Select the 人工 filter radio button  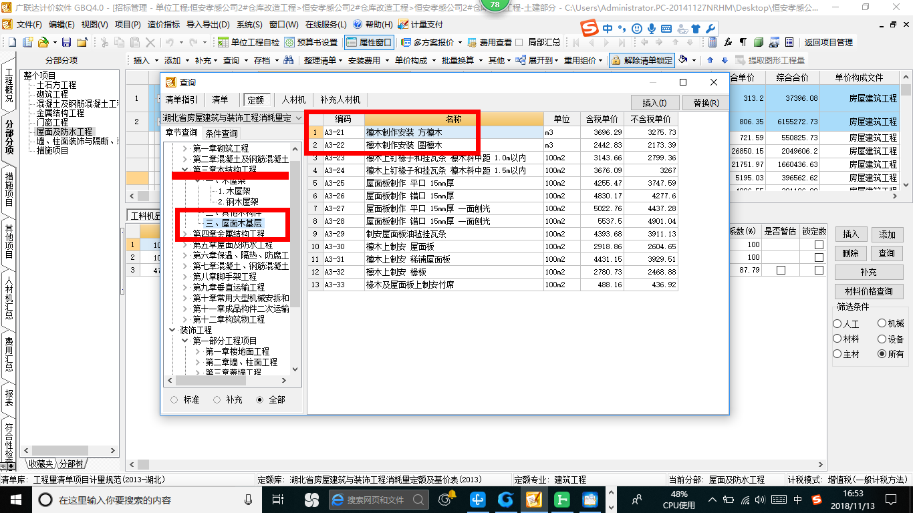pyautogui.click(x=837, y=323)
